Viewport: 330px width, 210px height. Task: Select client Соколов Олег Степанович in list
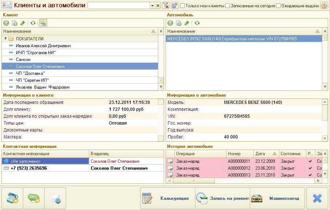click(x=80, y=66)
